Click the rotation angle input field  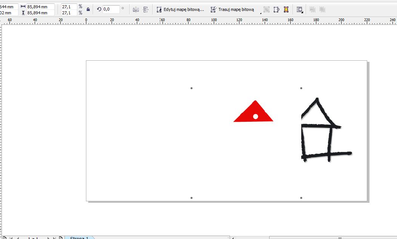(111, 9)
